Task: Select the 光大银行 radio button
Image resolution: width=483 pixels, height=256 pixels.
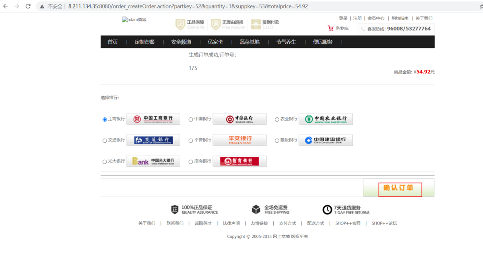Action: pyautogui.click(x=105, y=162)
